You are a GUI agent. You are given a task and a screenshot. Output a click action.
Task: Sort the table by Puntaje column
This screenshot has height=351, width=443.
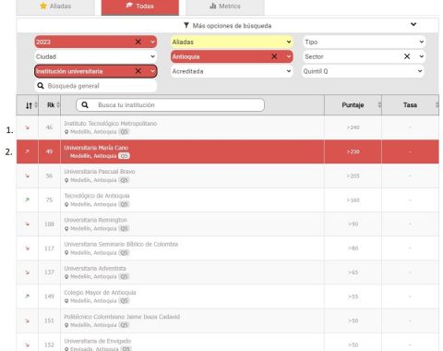pos(353,105)
